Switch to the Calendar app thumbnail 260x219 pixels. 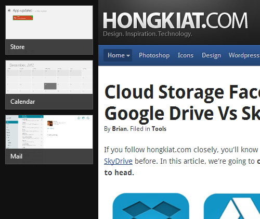click(x=49, y=85)
